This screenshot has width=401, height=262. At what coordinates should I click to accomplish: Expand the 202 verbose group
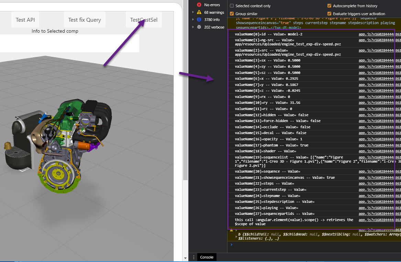coord(193,27)
